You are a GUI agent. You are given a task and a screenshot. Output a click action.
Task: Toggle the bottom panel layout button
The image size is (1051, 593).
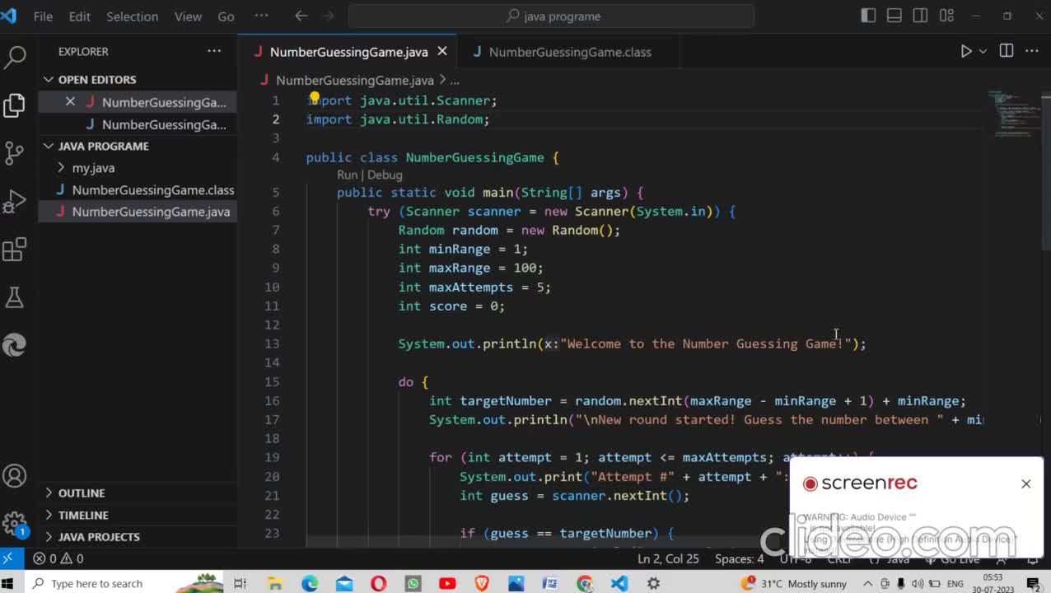click(x=895, y=16)
